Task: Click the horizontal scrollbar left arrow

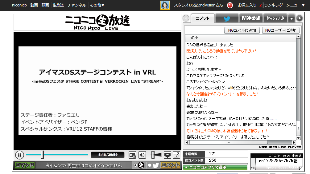Action: (x=187, y=142)
